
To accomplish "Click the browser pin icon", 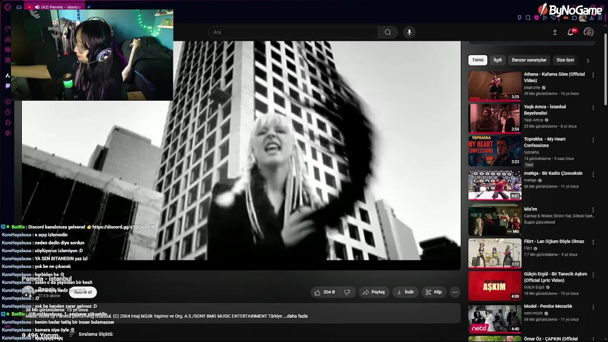I will (x=519, y=18).
